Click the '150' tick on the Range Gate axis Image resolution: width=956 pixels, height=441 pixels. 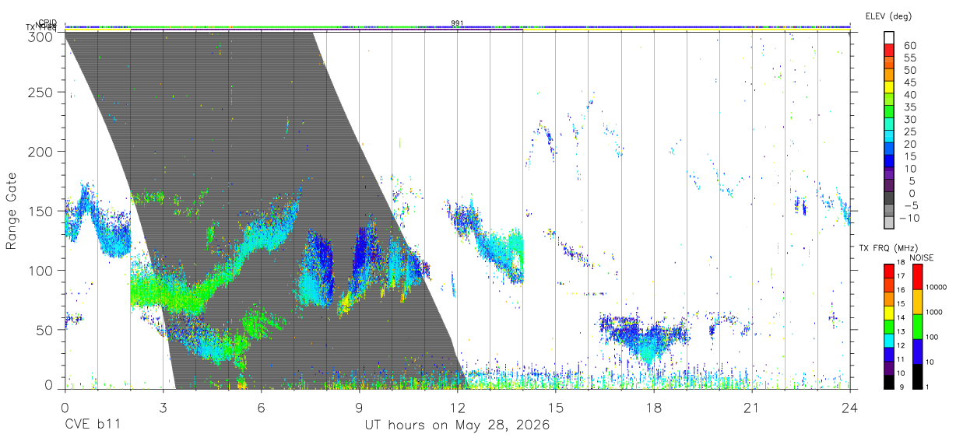41,211
